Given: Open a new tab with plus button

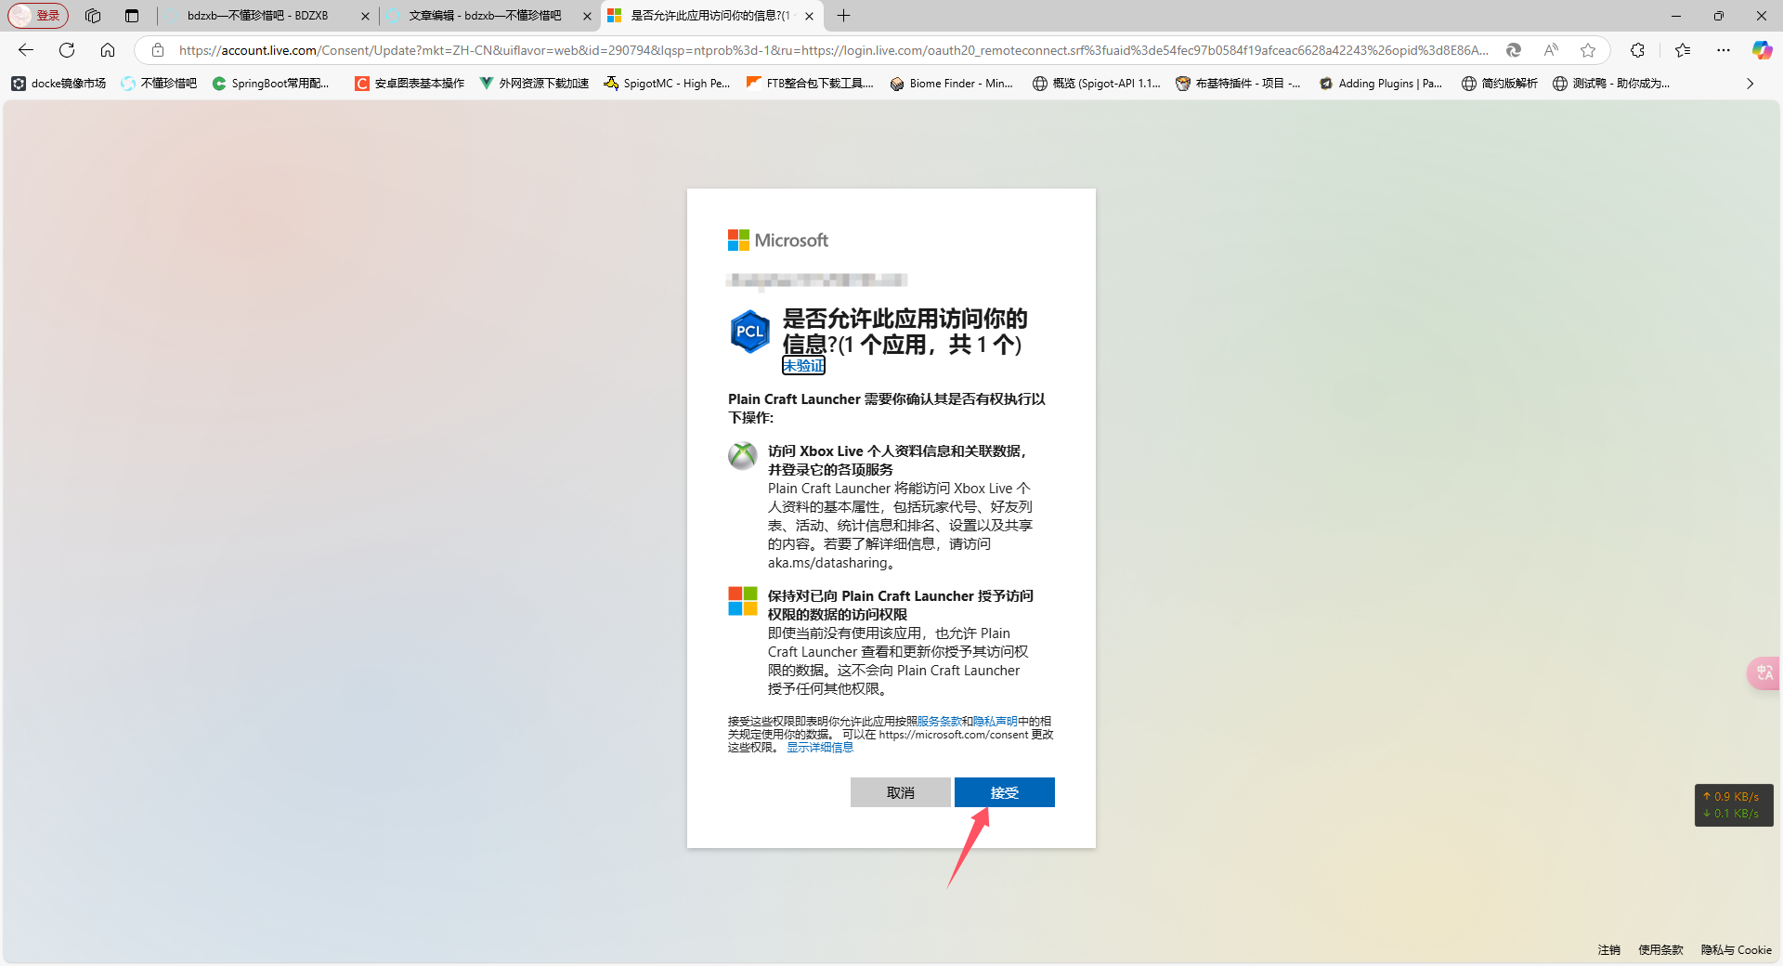Looking at the screenshot, I should [x=843, y=16].
